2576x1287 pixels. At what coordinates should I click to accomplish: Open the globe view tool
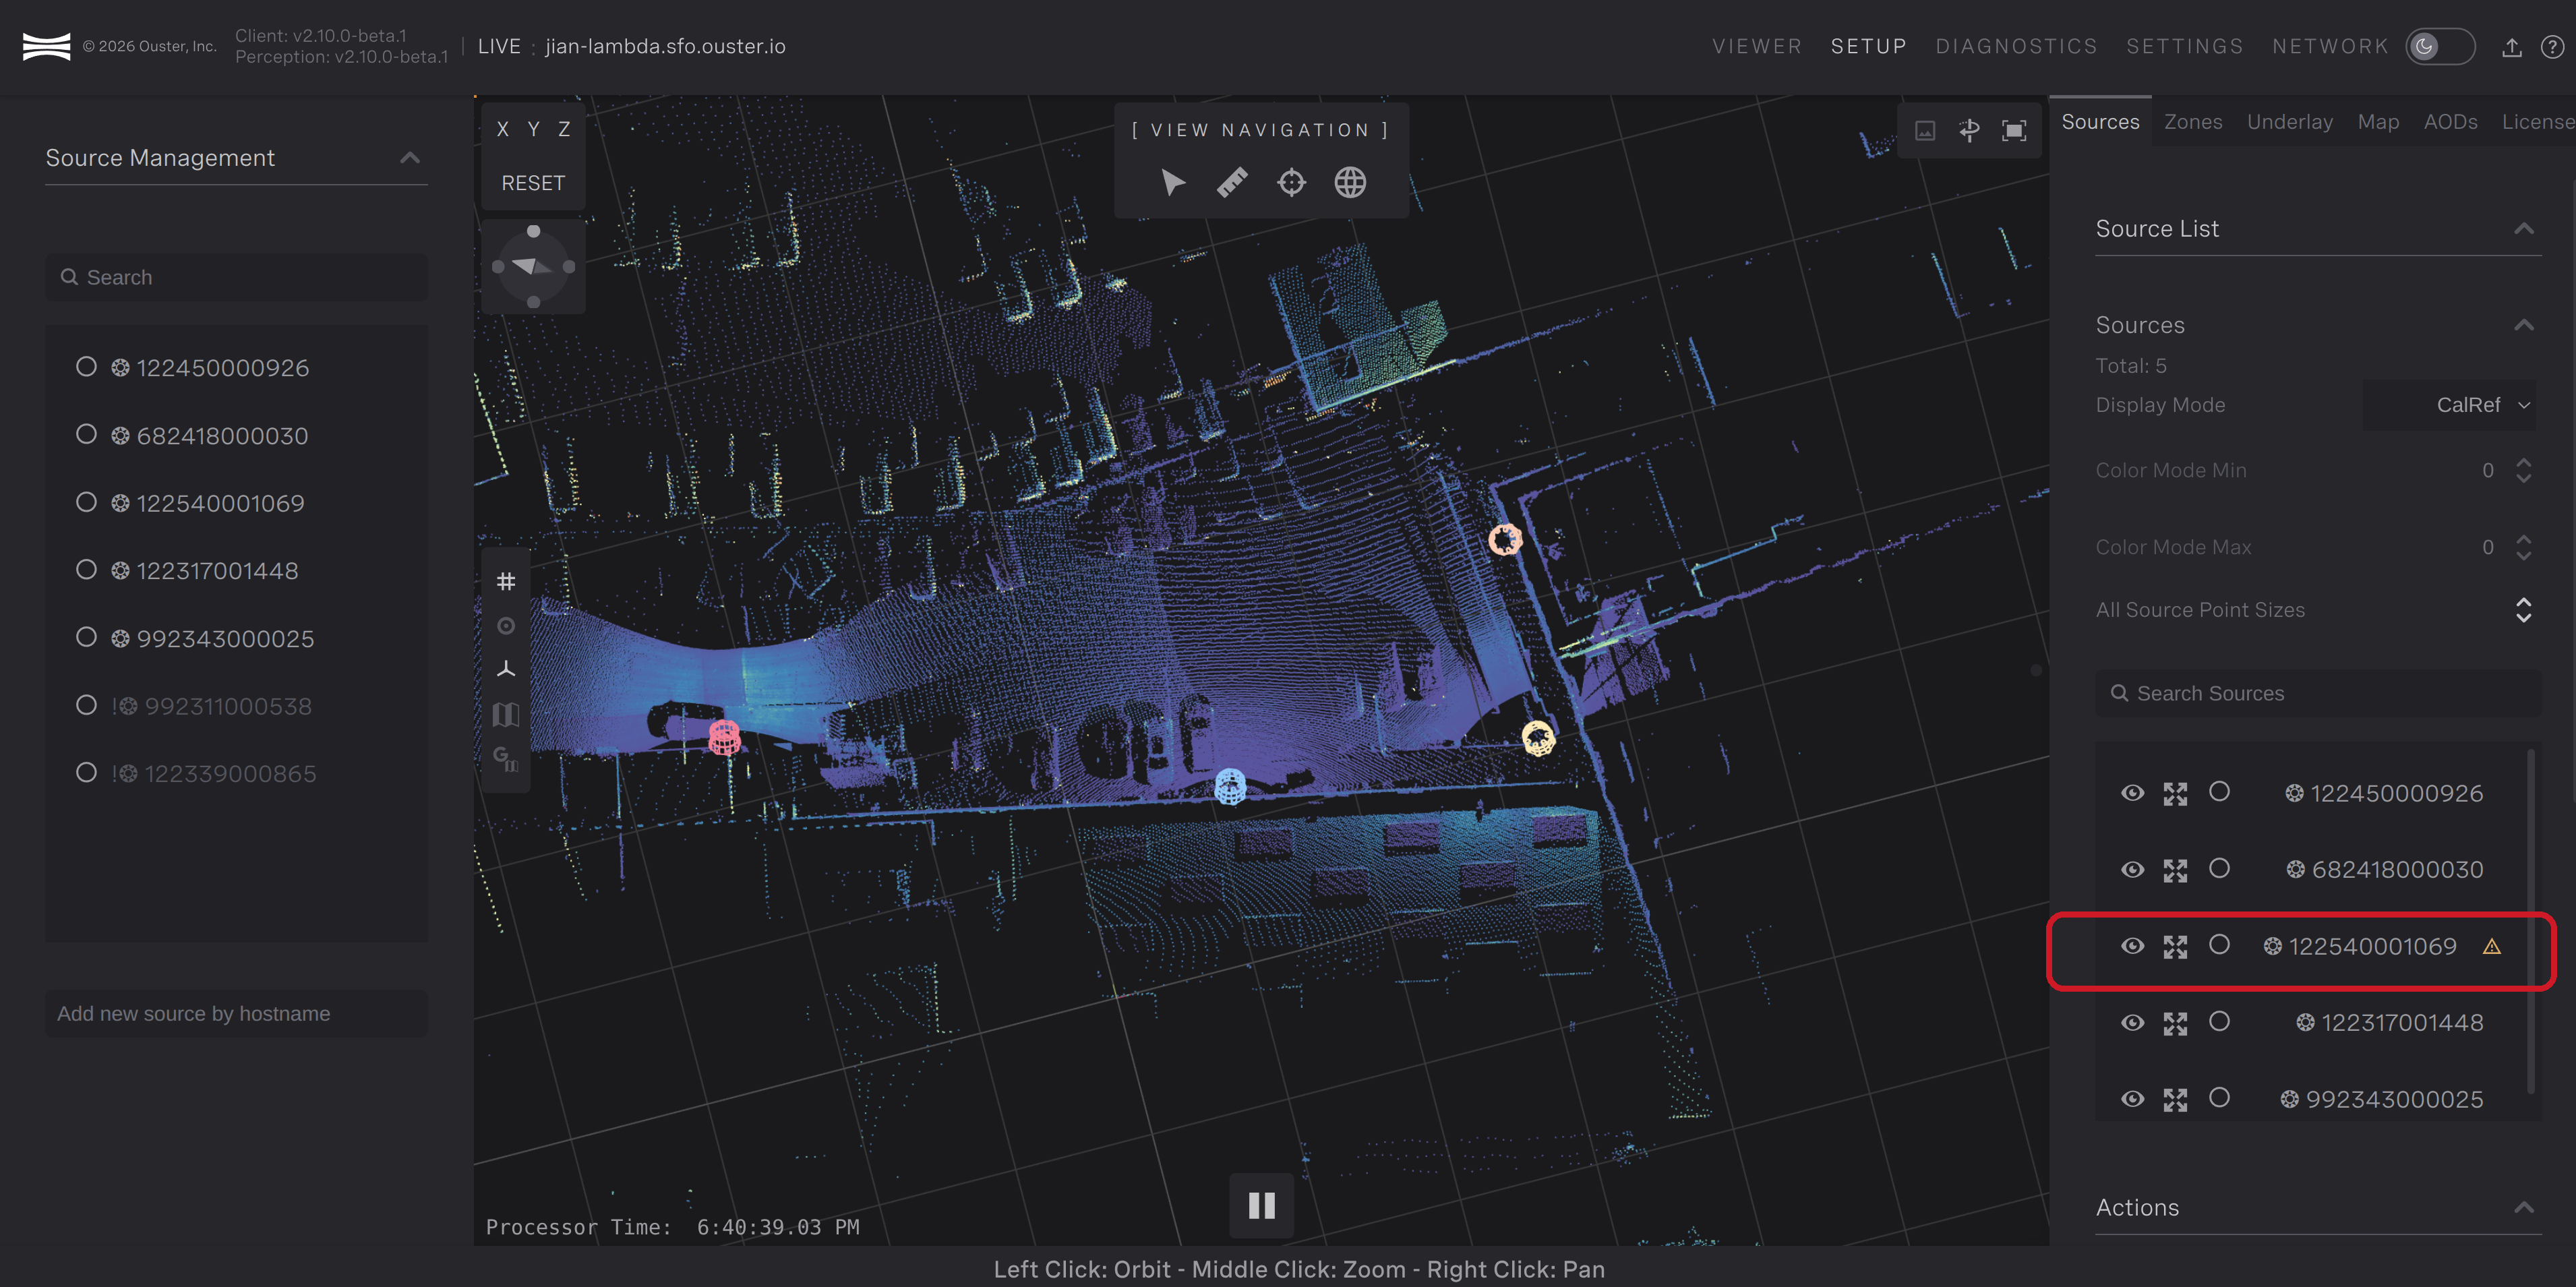tap(1350, 182)
